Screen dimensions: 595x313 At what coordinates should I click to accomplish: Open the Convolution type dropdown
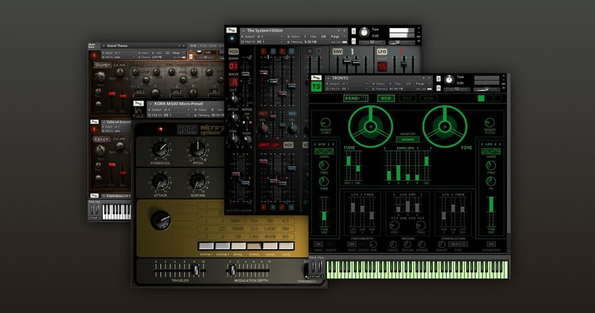click(458, 244)
